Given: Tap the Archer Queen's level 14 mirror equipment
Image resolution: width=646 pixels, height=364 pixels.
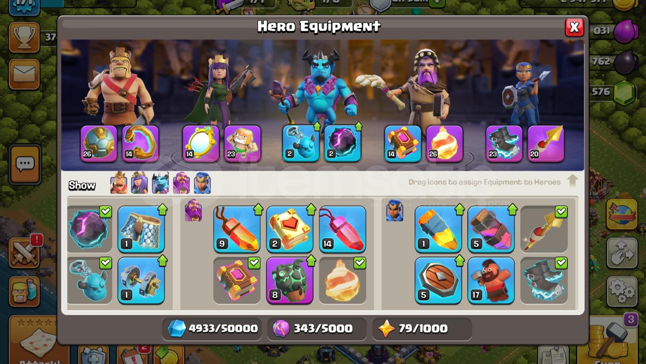Looking at the screenshot, I should (201, 144).
